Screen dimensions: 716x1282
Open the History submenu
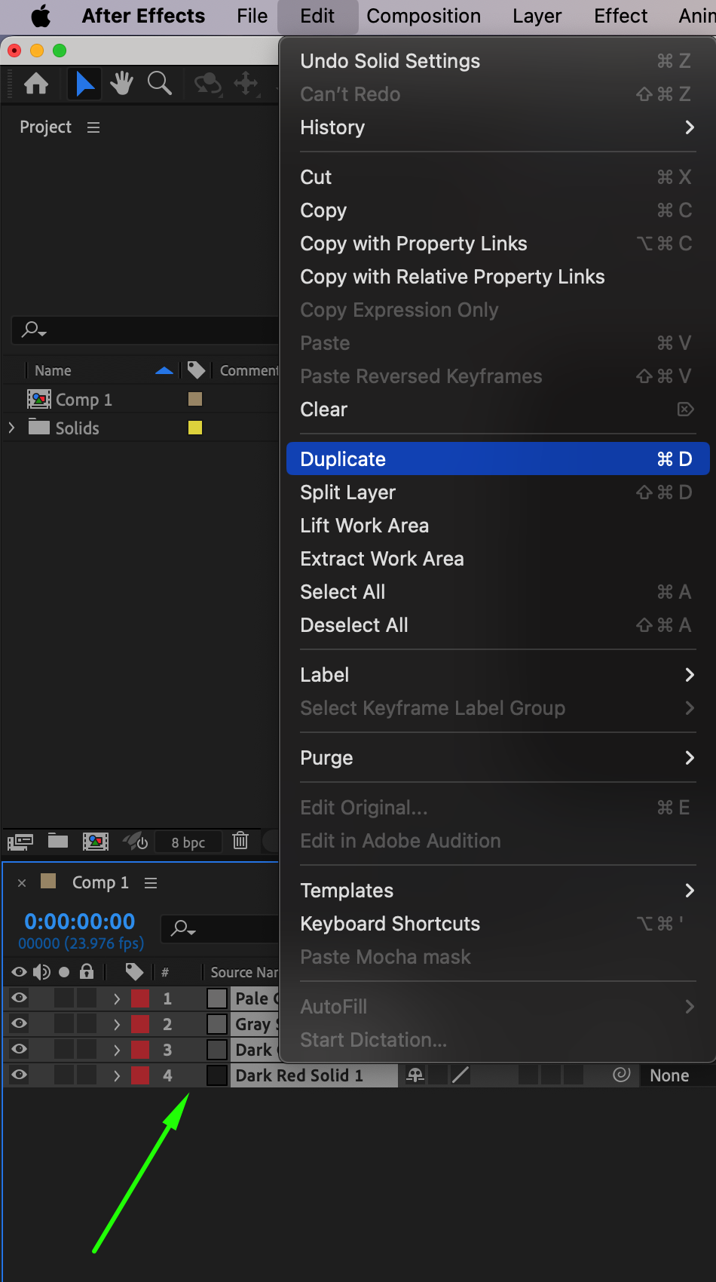[497, 127]
